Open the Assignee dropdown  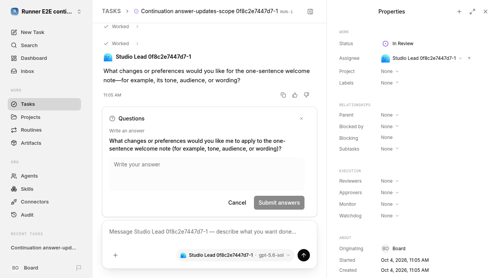tap(421, 58)
